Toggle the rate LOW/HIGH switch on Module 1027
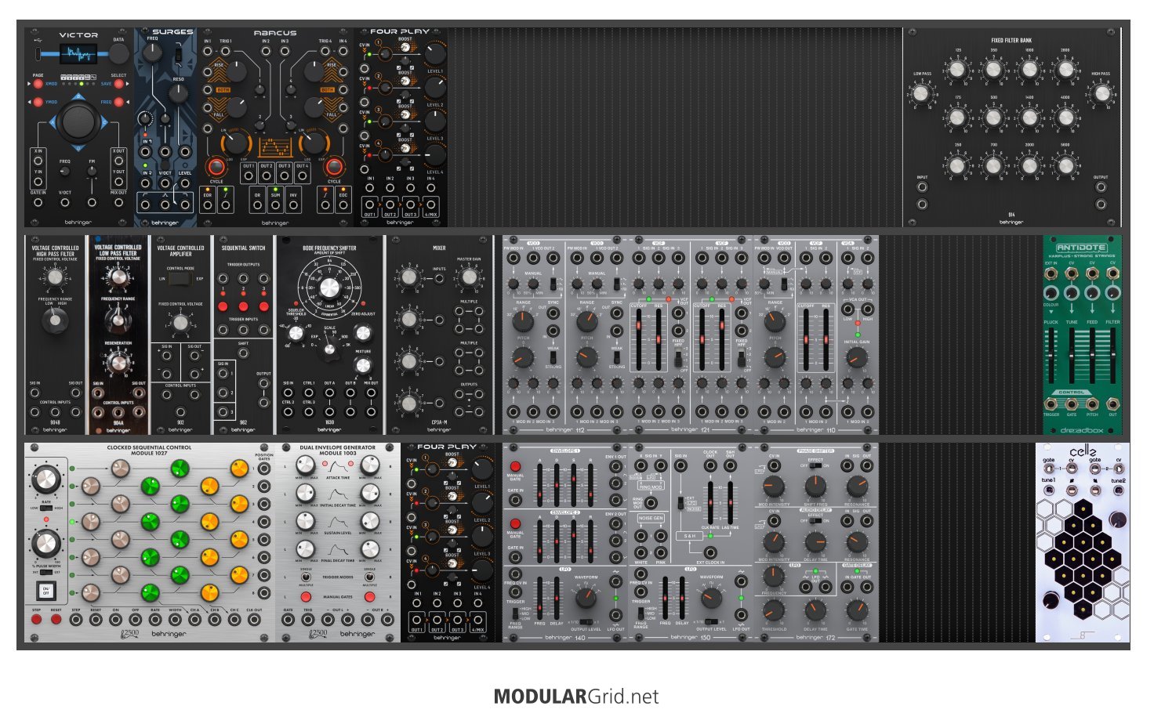The height and width of the screenshot is (713, 1154). tap(46, 508)
